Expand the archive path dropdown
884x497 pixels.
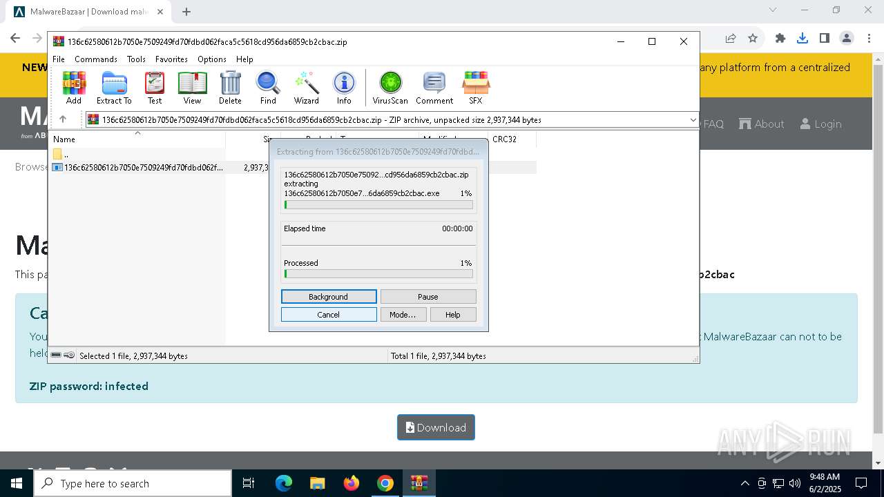point(693,119)
